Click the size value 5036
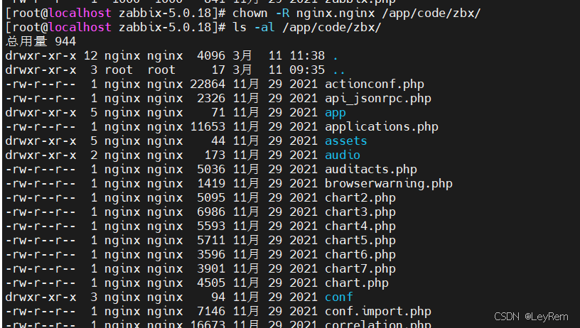 211,170
